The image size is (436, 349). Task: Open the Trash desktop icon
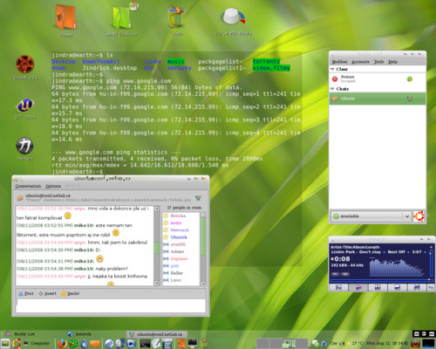(176, 17)
